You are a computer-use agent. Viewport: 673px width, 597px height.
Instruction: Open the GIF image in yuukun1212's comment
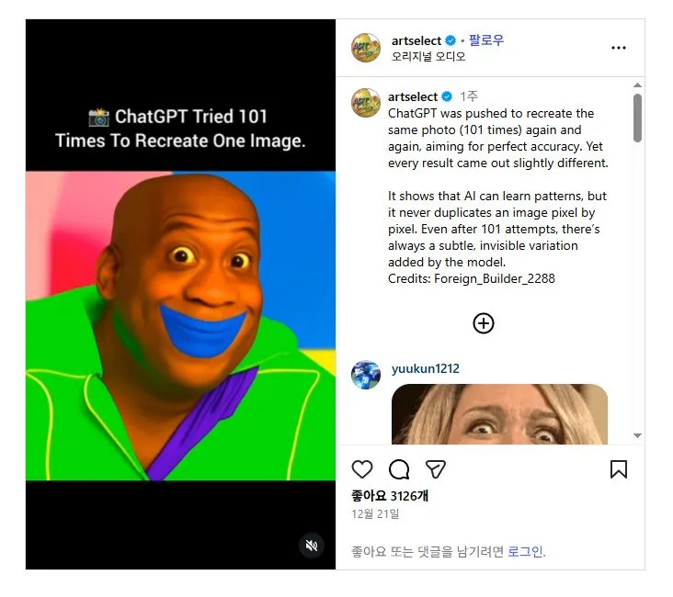499,414
